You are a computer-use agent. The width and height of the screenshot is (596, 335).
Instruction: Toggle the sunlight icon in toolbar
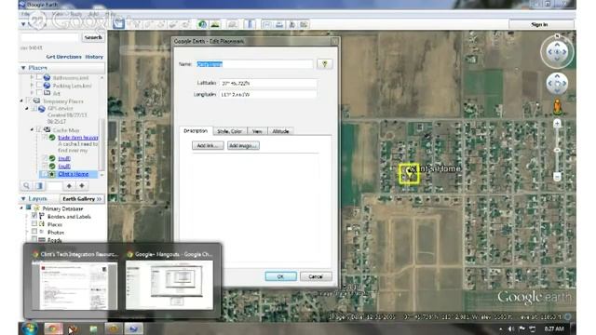pyautogui.click(x=215, y=25)
